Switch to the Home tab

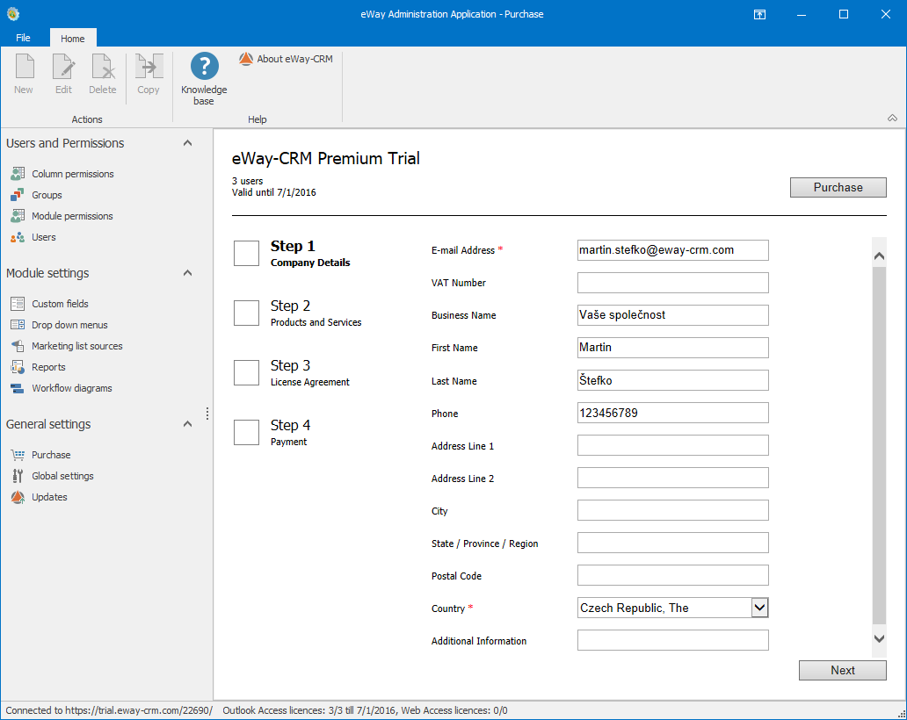pyautogui.click(x=73, y=38)
